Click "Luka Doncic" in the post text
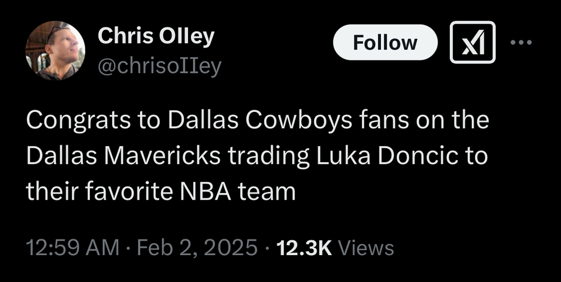The width and height of the screenshot is (561, 282). pos(401,157)
